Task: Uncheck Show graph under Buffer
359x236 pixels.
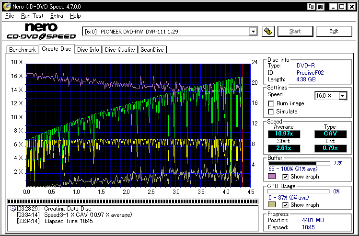Action: (285, 177)
